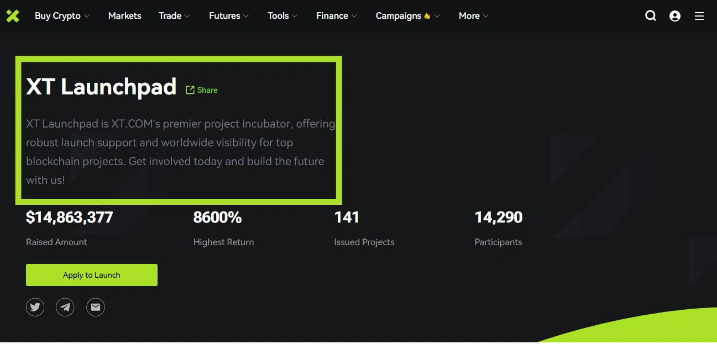Open the email envelope icon

pyautogui.click(x=96, y=307)
